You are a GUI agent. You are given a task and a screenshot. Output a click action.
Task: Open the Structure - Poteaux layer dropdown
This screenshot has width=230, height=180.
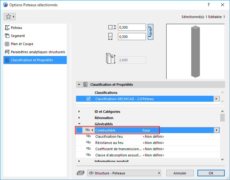124,173
